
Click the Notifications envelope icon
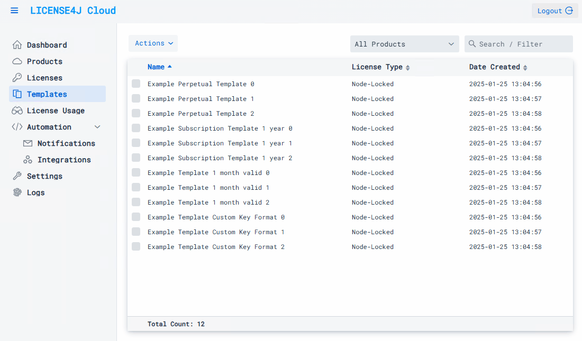(x=28, y=143)
